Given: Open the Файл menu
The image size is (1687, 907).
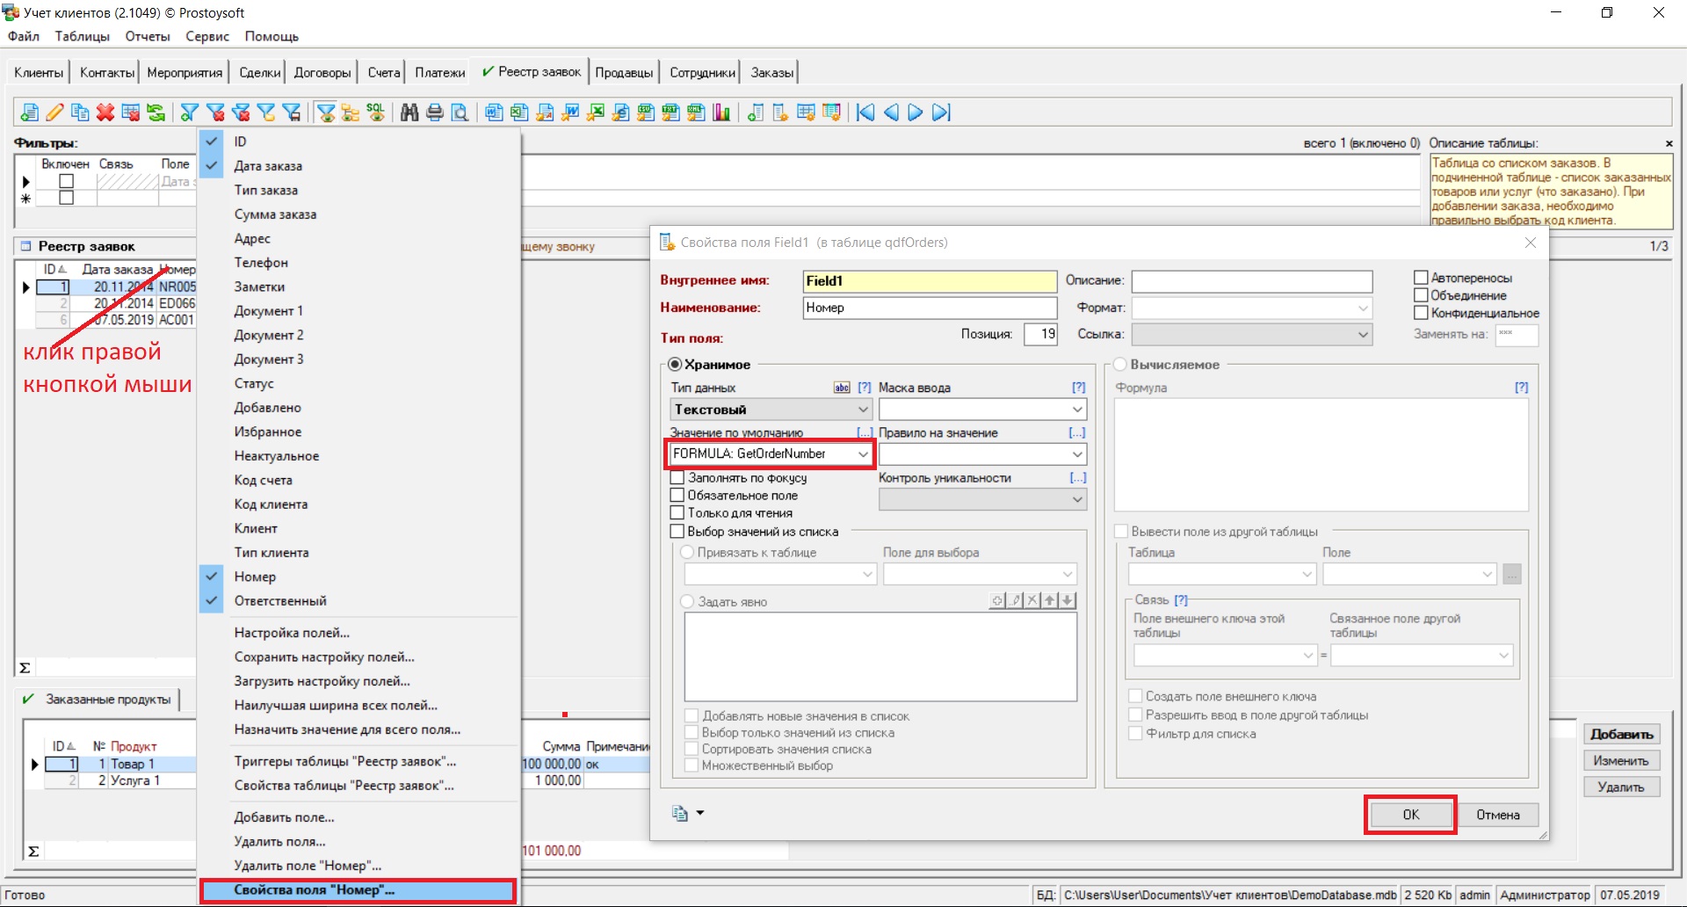Looking at the screenshot, I should coord(24,36).
